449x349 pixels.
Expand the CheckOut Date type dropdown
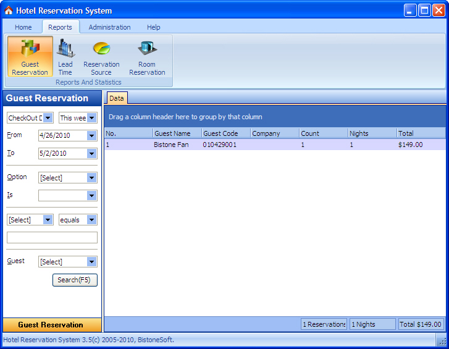click(48, 118)
